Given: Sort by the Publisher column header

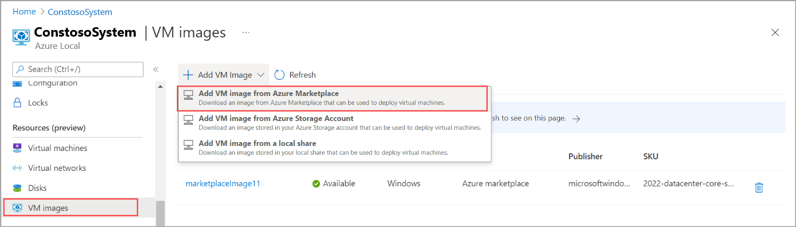Looking at the screenshot, I should pos(585,157).
